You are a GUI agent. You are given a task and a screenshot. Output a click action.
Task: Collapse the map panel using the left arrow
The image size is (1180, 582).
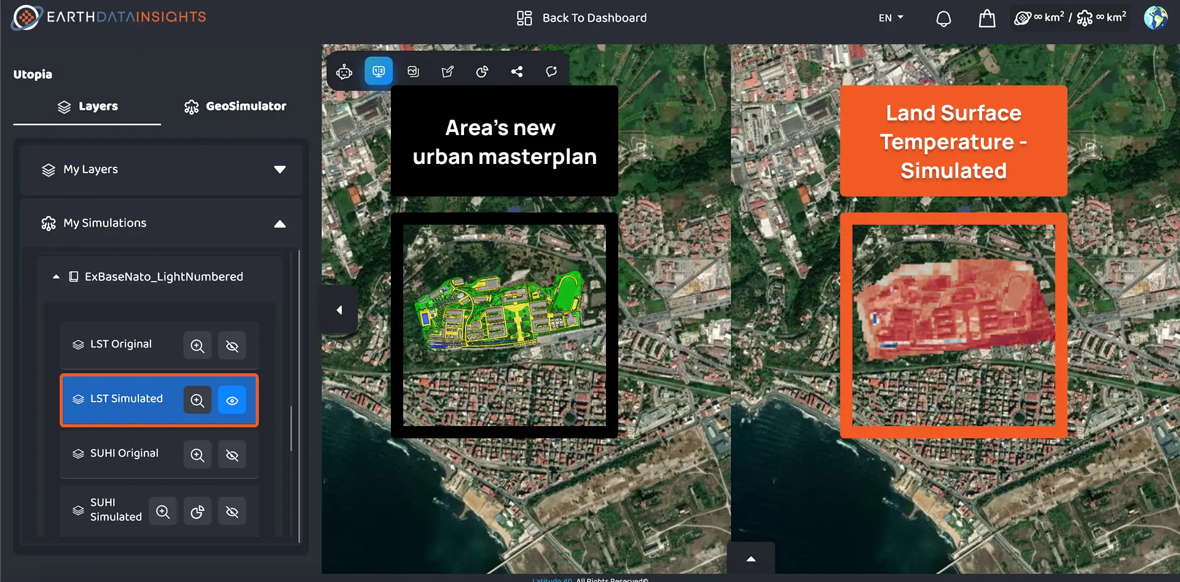[x=339, y=310]
